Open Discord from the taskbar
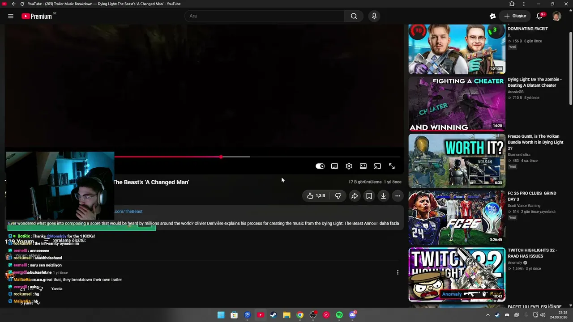The height and width of the screenshot is (322, 573). pos(352,315)
